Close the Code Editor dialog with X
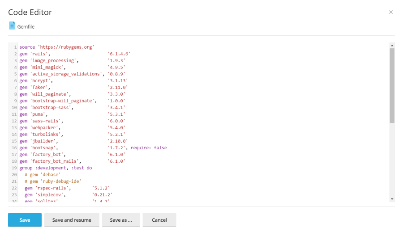 (x=390, y=12)
